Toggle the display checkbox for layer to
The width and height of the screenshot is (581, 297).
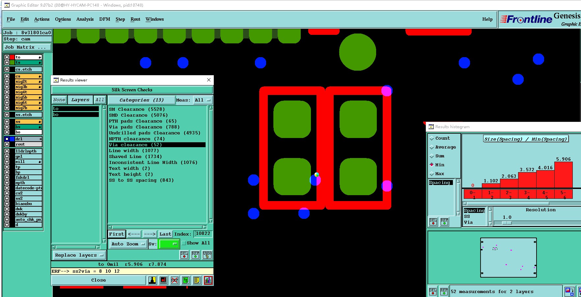[x=7, y=57]
